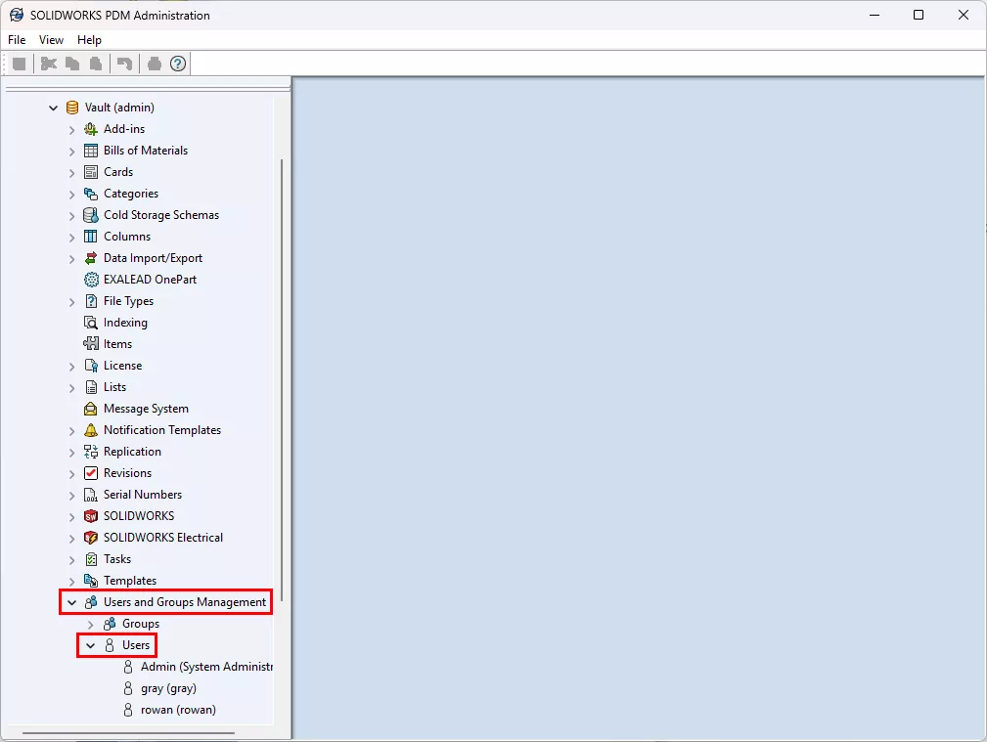Expand the File Types node
987x742 pixels.
[71, 301]
